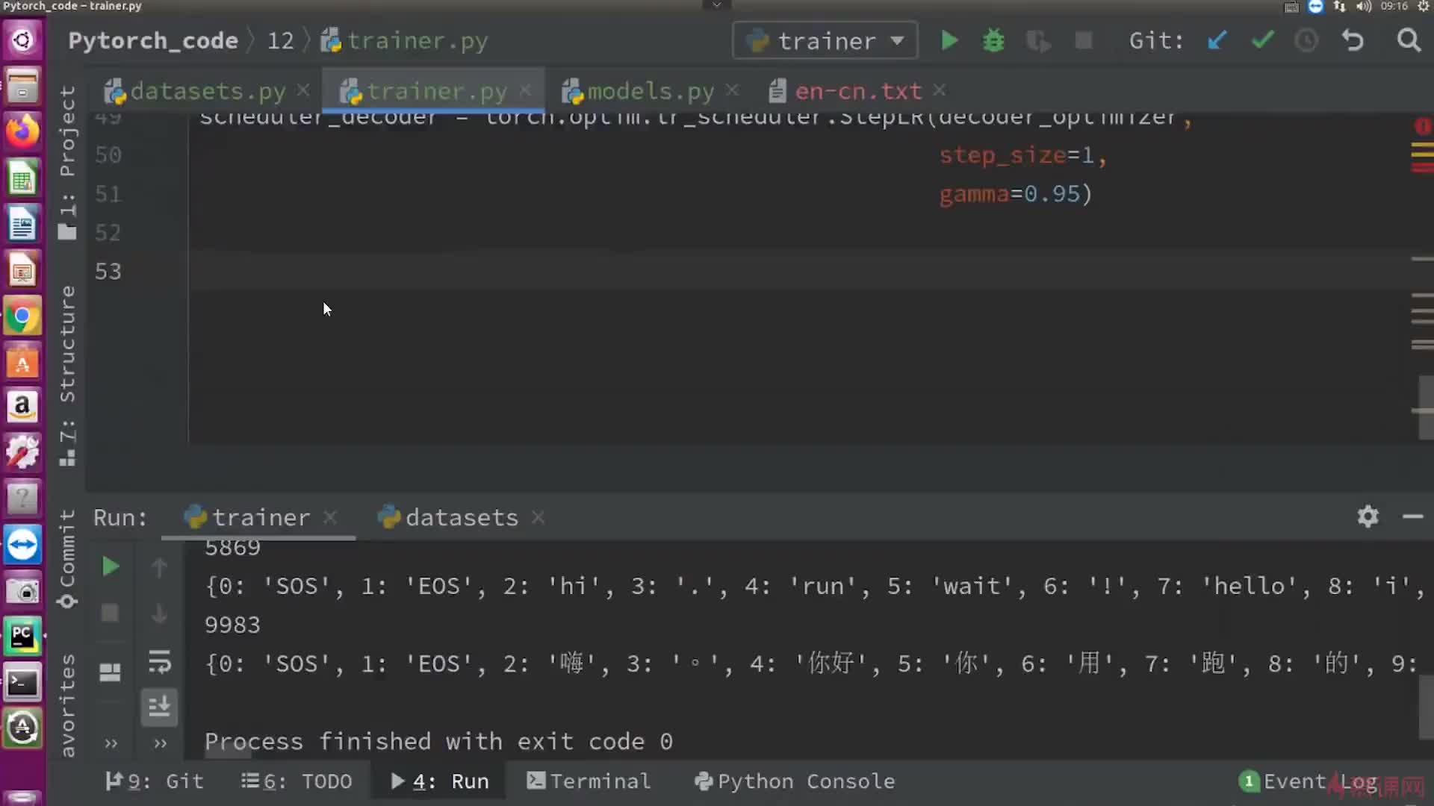Screen dimensions: 1434x806
Task: Start debugging with the bug icon
Action: tap(993, 40)
